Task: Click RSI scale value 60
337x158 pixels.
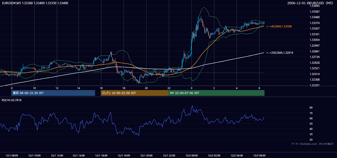Action: coord(311,118)
